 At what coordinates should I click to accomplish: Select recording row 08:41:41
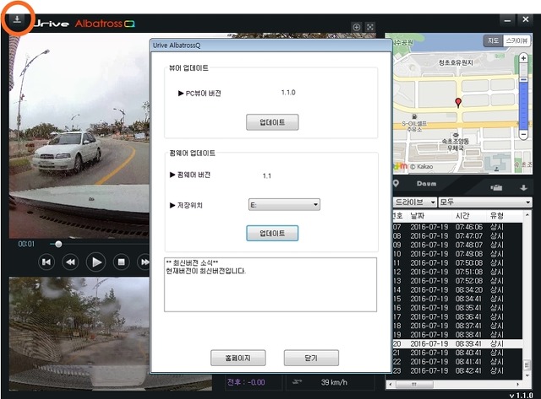tap(457, 362)
